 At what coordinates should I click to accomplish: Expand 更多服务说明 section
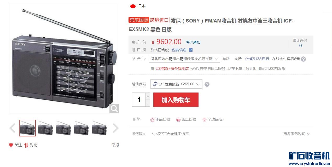pyautogui.click(x=297, y=134)
